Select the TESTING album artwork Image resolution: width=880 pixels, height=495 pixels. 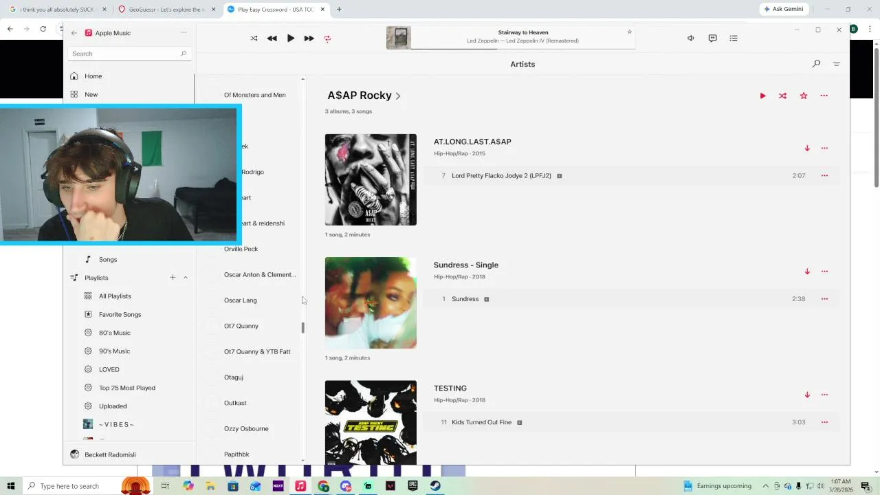pyautogui.click(x=371, y=422)
